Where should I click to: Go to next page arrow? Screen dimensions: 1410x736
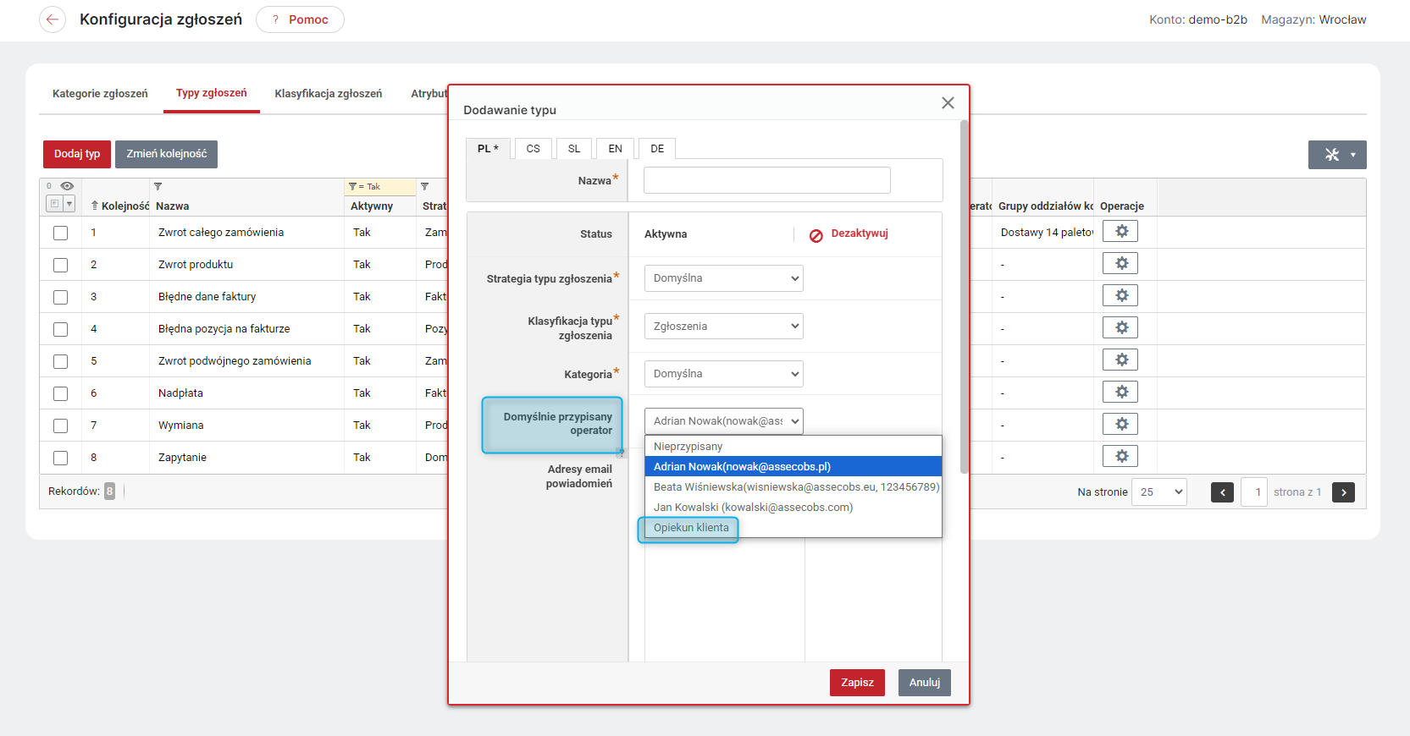click(1343, 492)
